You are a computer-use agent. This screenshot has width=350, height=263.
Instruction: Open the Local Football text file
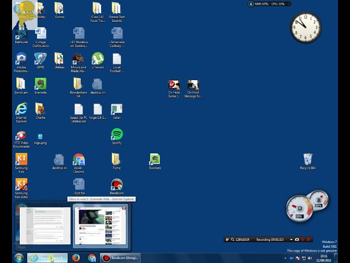coord(116,62)
